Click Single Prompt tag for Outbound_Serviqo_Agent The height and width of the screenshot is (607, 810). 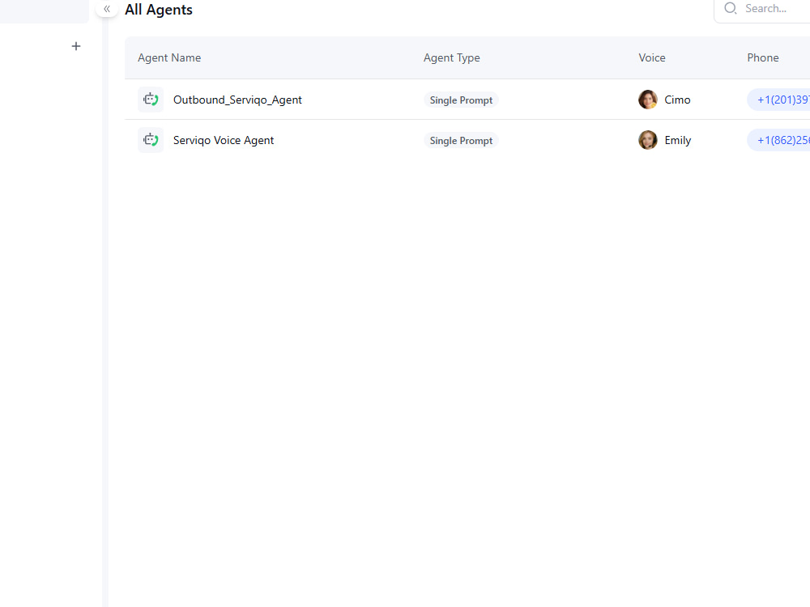coord(462,100)
